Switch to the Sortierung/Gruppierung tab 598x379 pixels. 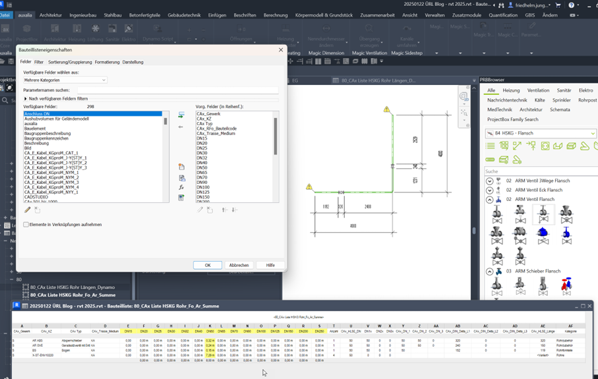point(70,62)
